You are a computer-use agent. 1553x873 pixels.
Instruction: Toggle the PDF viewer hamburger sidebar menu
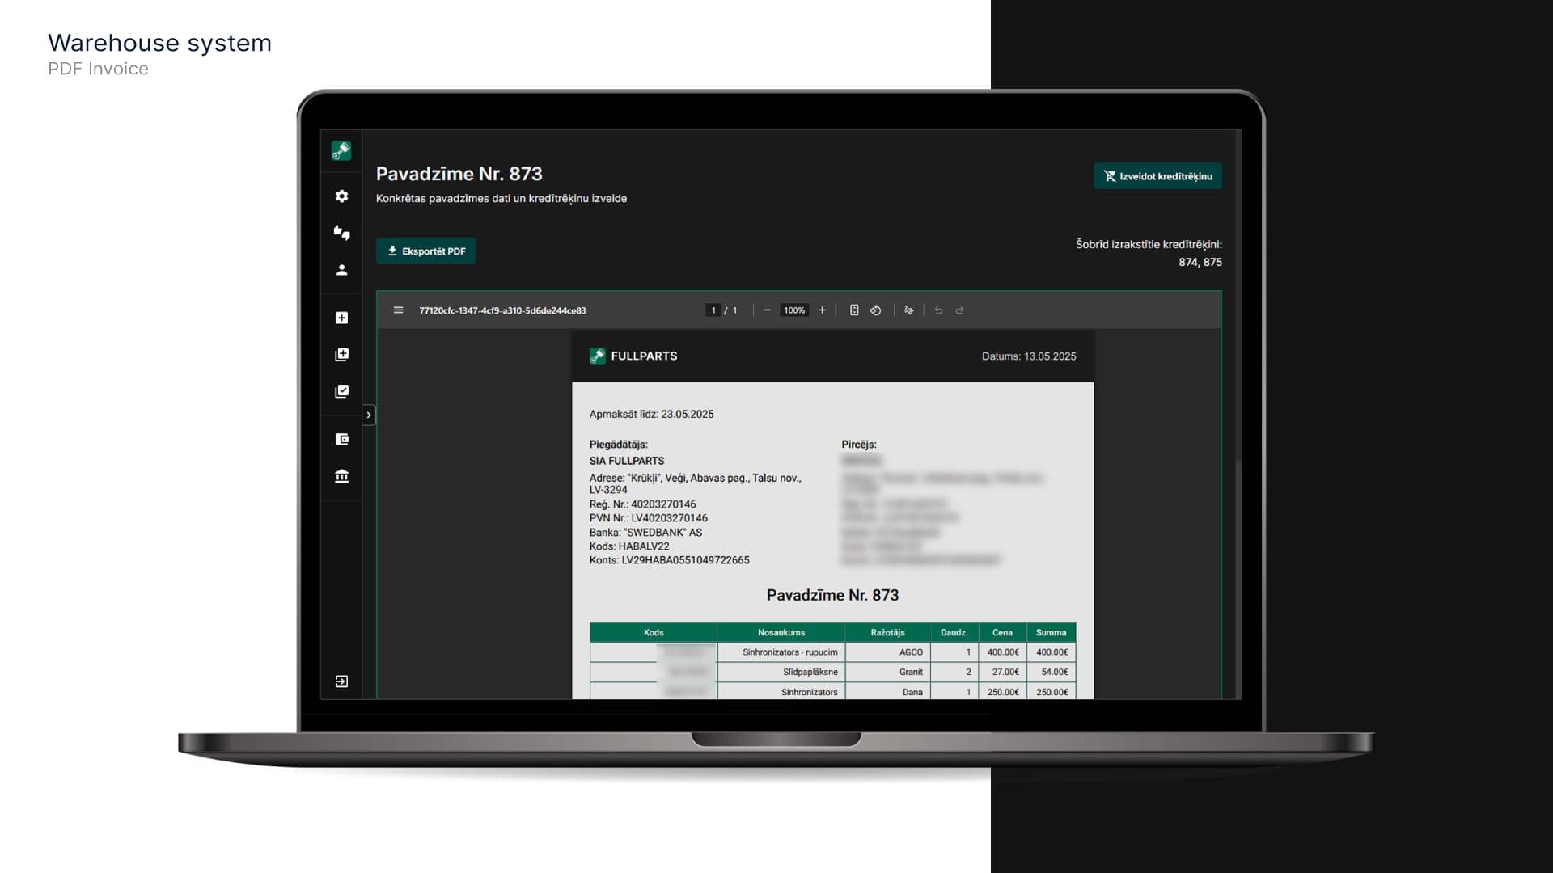[398, 310]
